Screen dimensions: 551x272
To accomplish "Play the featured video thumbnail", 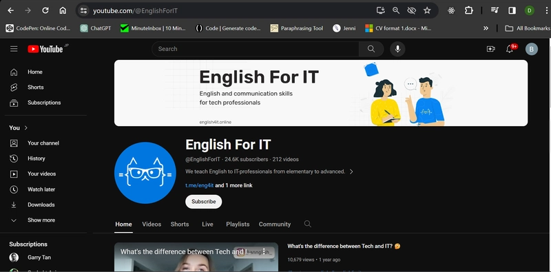I will click(x=196, y=257).
